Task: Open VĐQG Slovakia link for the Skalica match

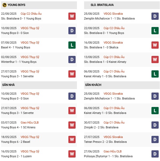Action: tap(113, 43)
